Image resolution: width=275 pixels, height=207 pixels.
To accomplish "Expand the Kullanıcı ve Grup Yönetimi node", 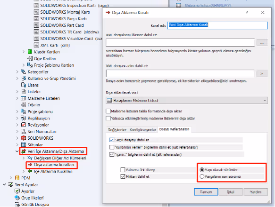I will (x=17, y=79).
